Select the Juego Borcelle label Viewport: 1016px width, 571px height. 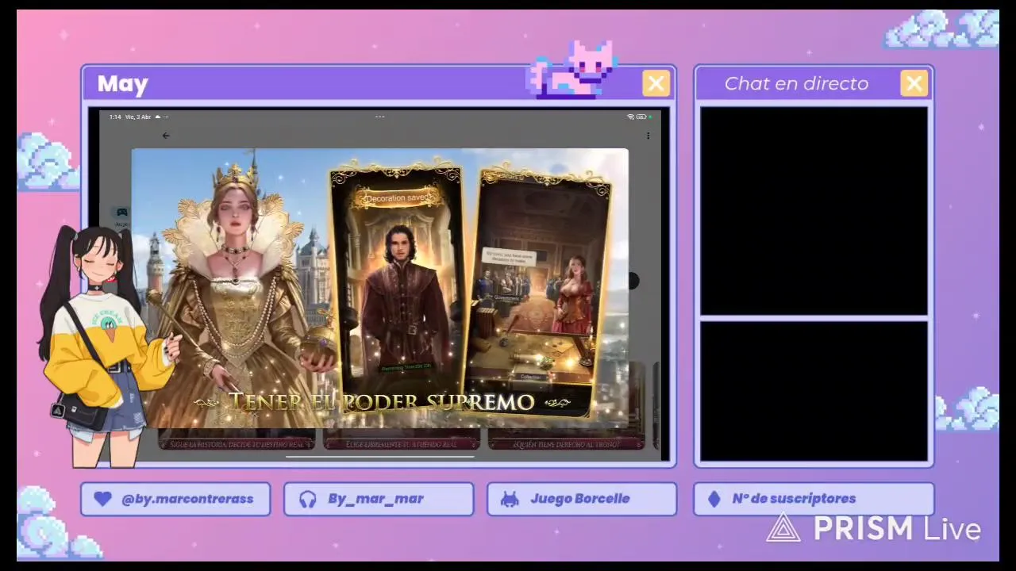tap(580, 499)
